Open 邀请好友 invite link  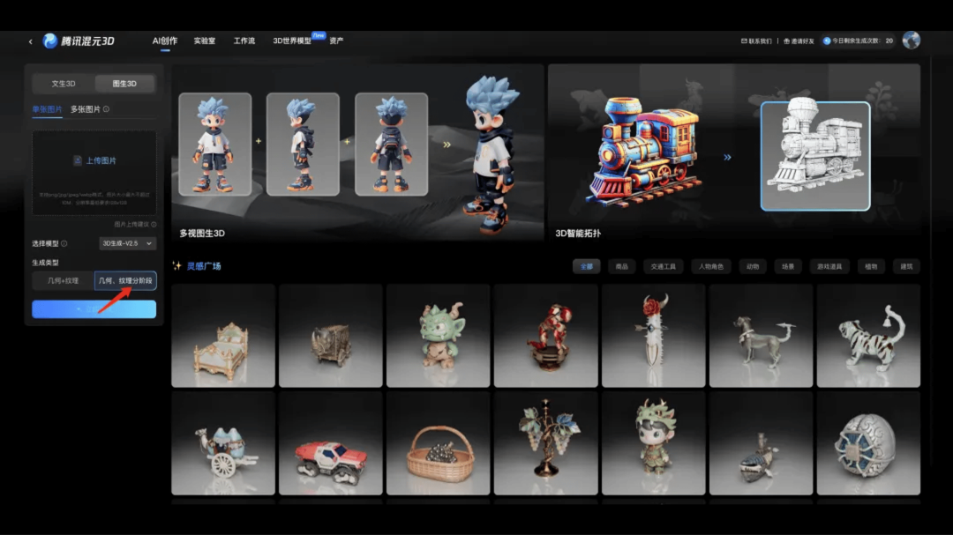tap(799, 41)
